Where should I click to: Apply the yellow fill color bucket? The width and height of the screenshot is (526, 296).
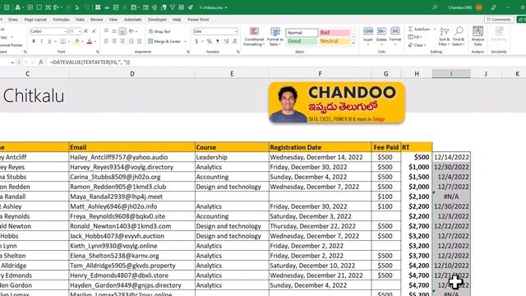[x=76, y=41]
